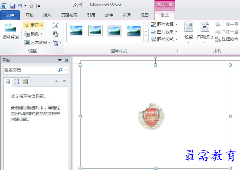
Task: Switch to the References (引用) tab
Action: pyautogui.click(x=91, y=15)
